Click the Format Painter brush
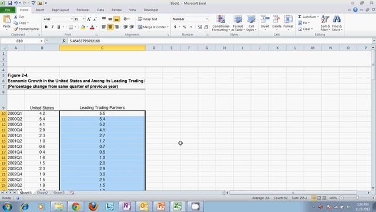Screen dimensions: 376x212 (16, 29)
